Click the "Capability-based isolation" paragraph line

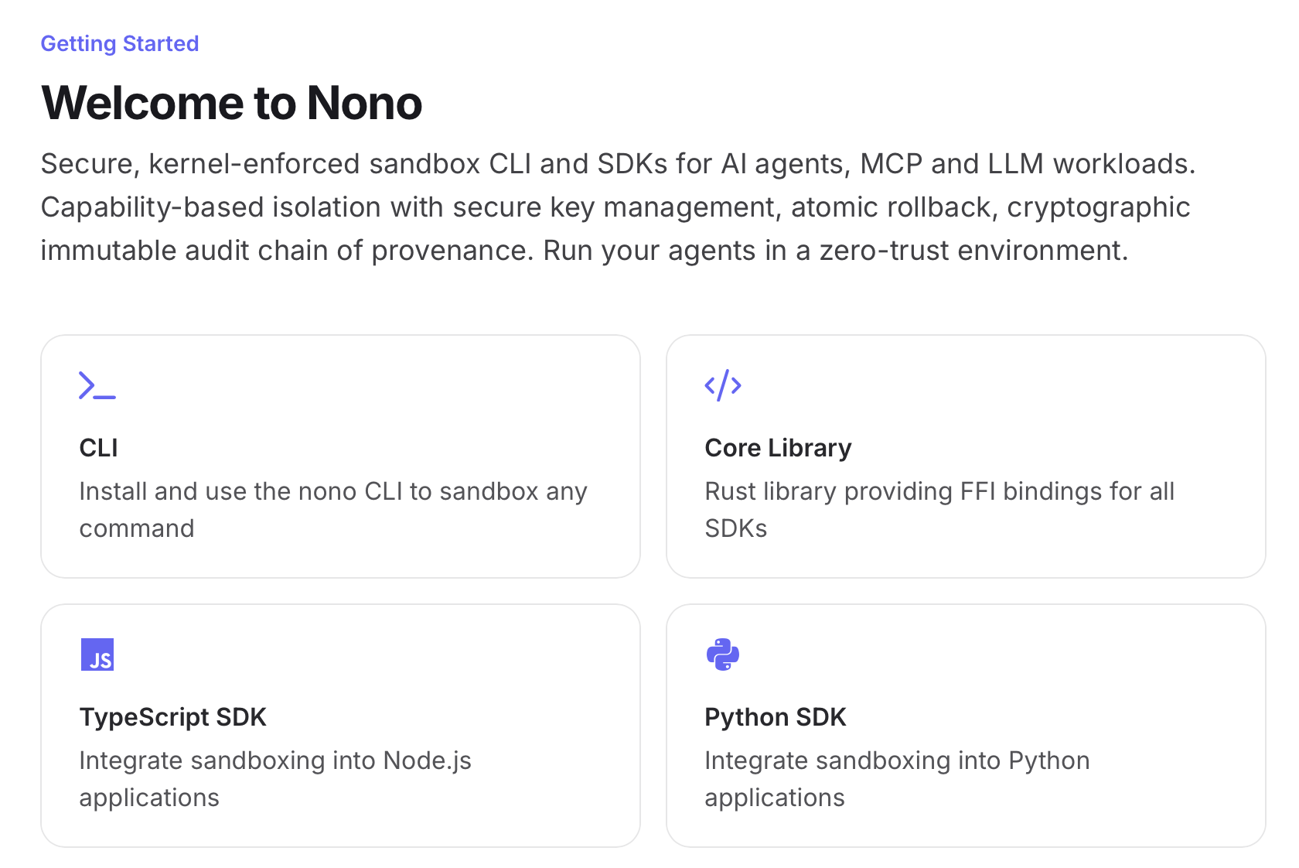(x=615, y=207)
